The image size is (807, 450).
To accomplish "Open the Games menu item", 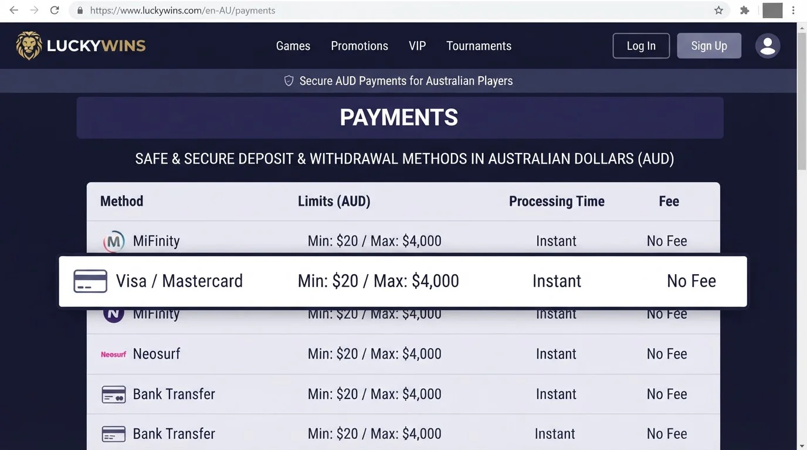I will (x=293, y=46).
